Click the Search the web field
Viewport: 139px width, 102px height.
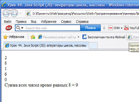pos(52,28)
